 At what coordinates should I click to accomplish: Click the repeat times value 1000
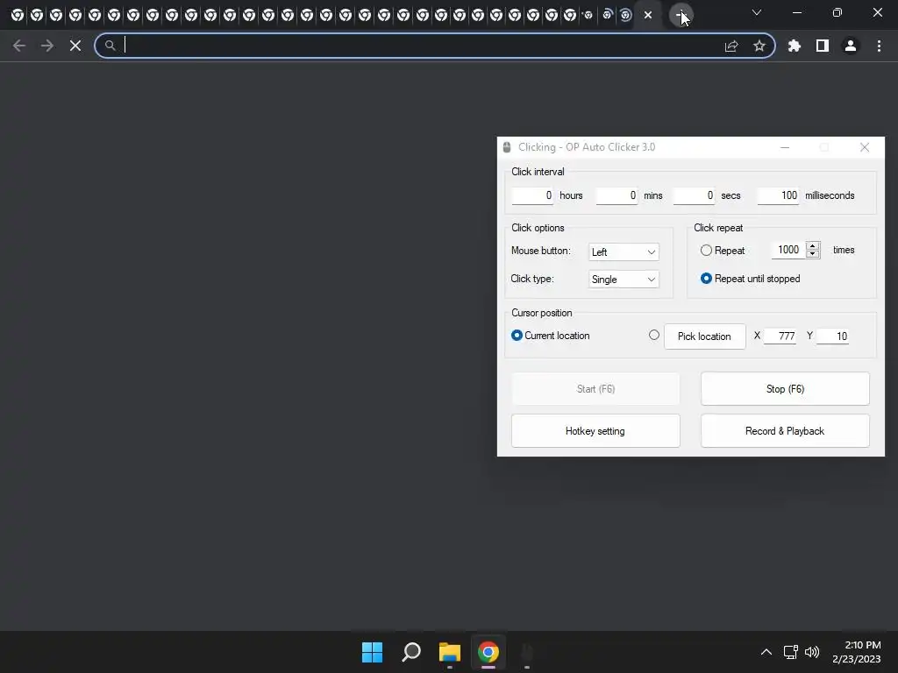pyautogui.click(x=788, y=250)
